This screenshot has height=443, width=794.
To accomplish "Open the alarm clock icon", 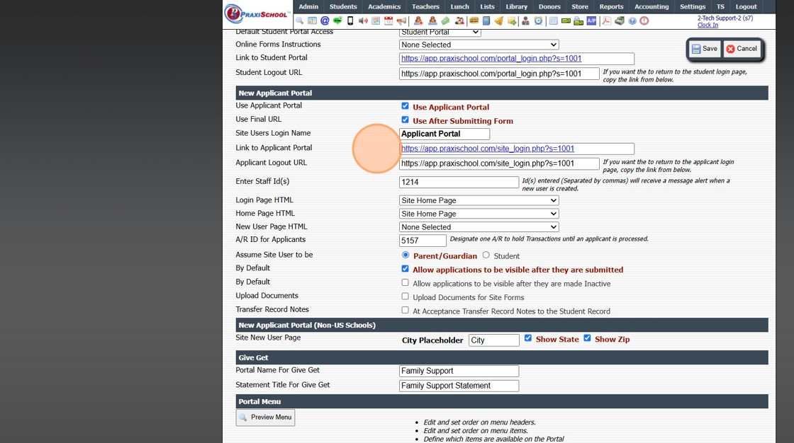I will coord(538,21).
